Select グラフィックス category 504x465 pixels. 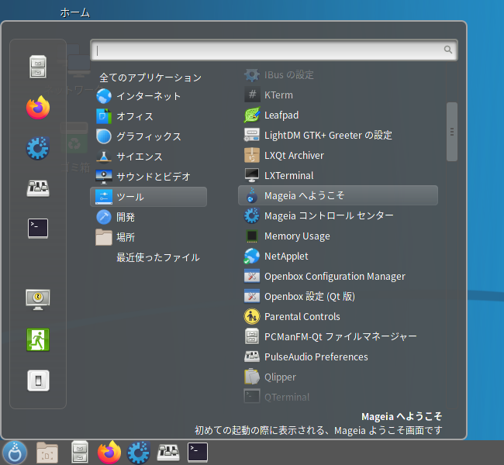(x=149, y=136)
